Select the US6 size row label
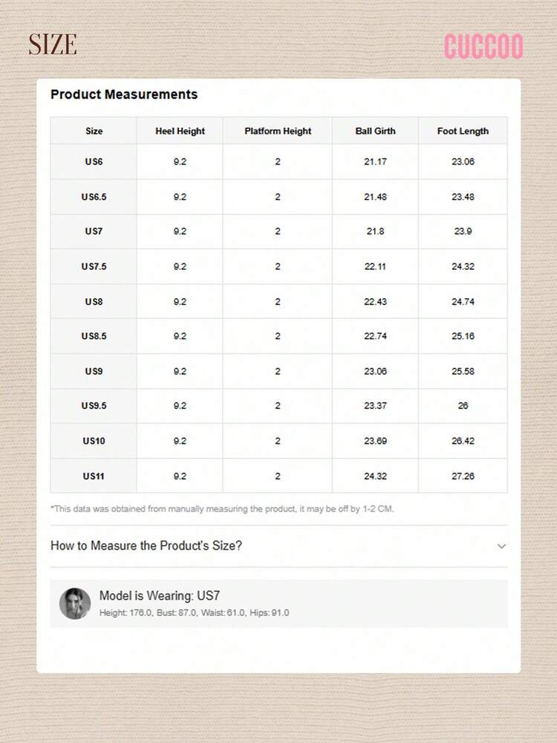 [94, 161]
